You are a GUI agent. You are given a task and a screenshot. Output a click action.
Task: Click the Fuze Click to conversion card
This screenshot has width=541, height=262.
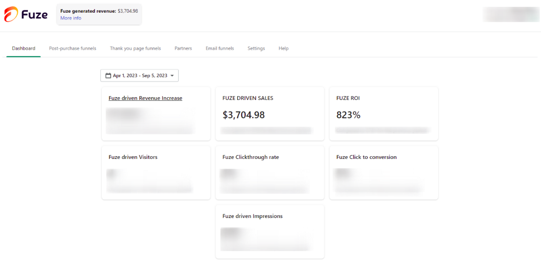(x=384, y=173)
